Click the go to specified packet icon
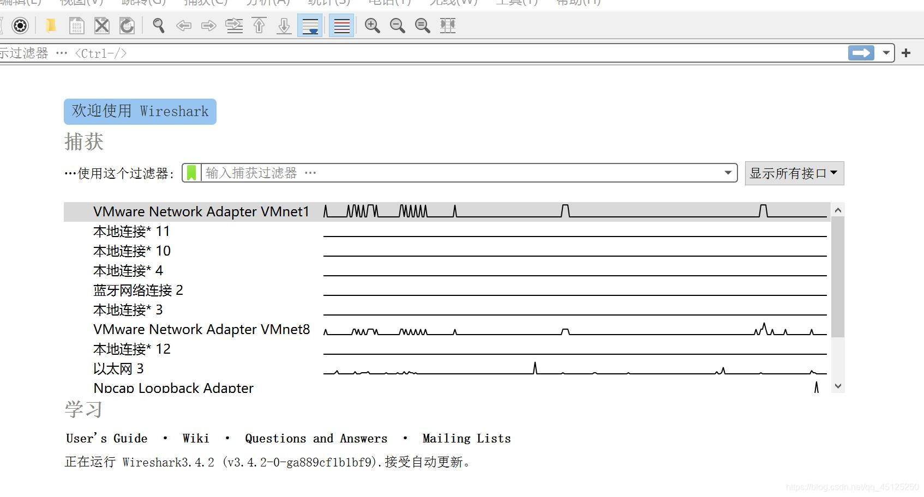The height and width of the screenshot is (497, 924). (234, 26)
